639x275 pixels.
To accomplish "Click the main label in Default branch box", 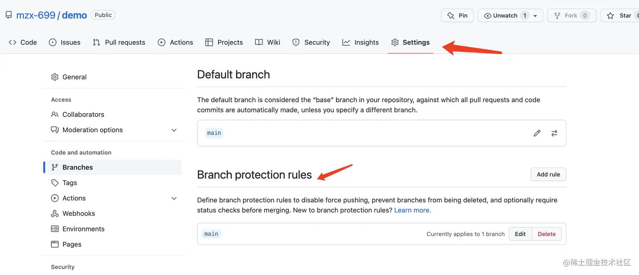I will (x=214, y=133).
